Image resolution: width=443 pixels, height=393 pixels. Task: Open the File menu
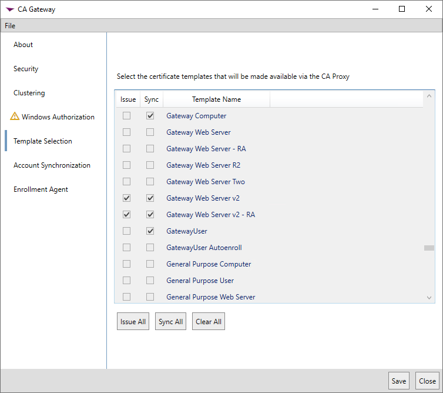(x=10, y=26)
